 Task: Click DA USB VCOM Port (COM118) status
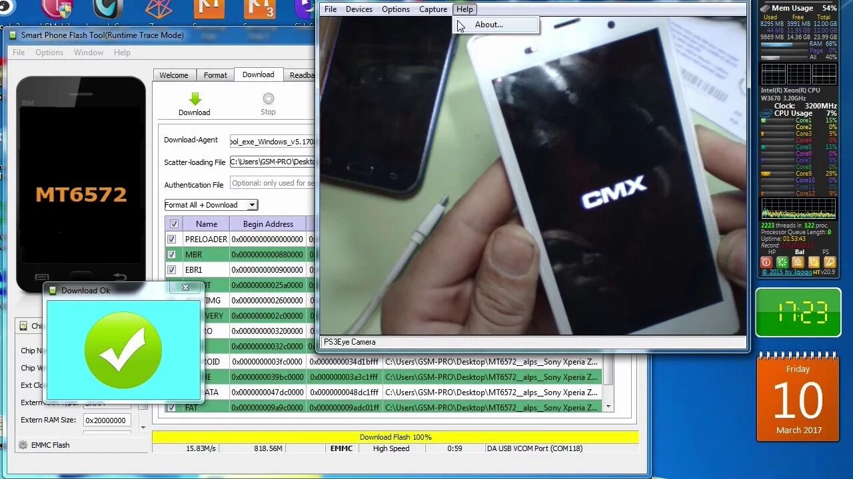[x=534, y=448]
